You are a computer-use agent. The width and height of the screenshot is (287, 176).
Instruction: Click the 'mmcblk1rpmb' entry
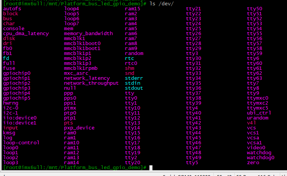click(81, 68)
